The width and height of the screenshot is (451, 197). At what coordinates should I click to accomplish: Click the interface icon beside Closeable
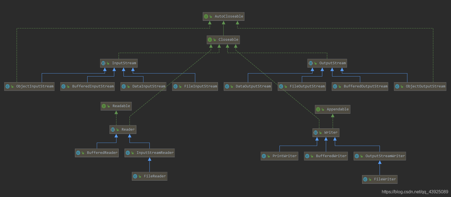point(210,40)
